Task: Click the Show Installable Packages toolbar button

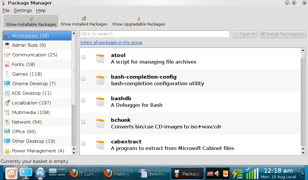Action: 31,21
